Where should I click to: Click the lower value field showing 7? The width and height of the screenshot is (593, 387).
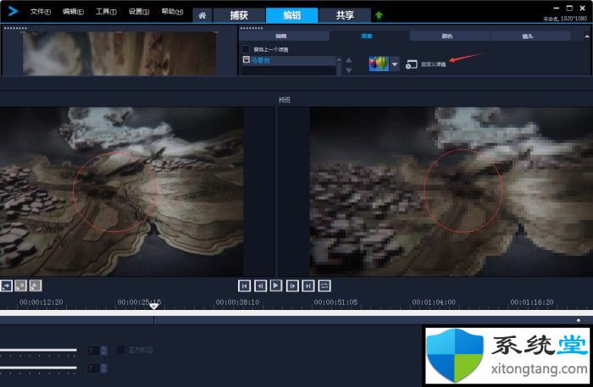coord(93,368)
